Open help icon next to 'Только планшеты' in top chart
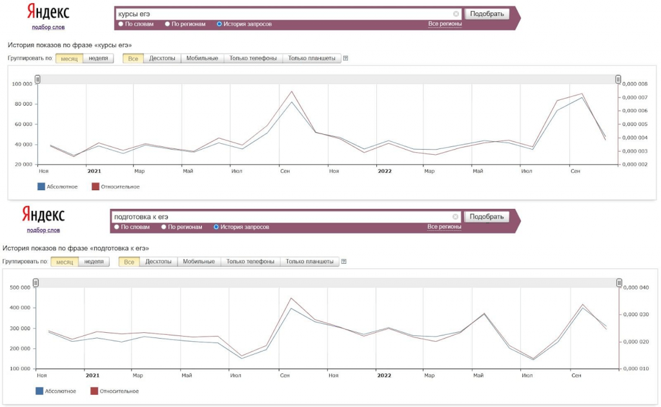This screenshot has height=407, width=661. pyautogui.click(x=346, y=58)
